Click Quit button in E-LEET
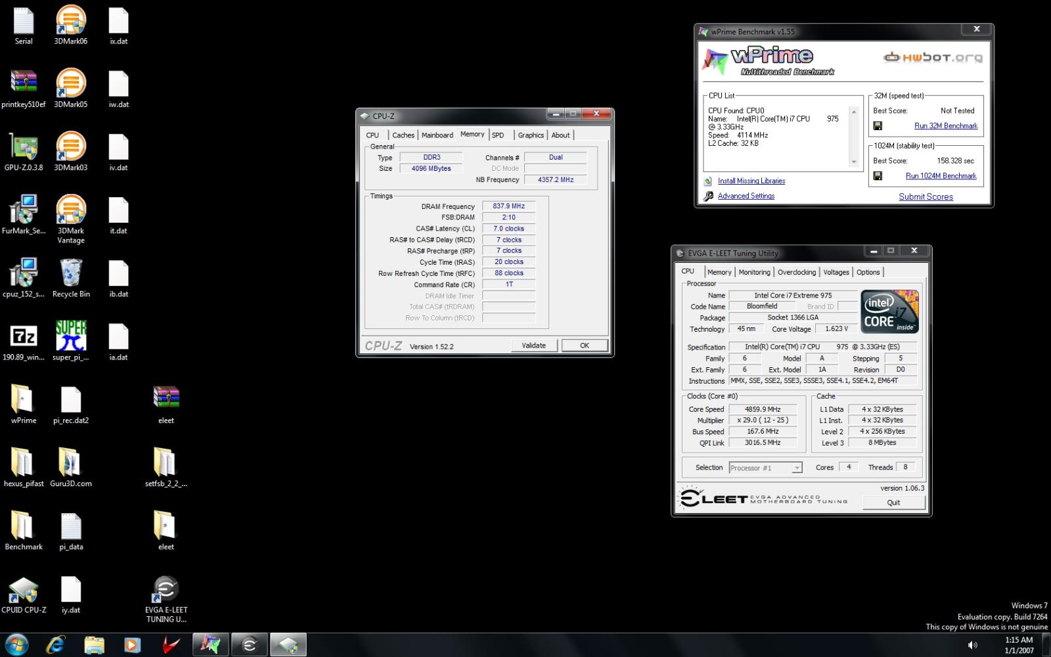This screenshot has height=657, width=1051. coord(893,503)
